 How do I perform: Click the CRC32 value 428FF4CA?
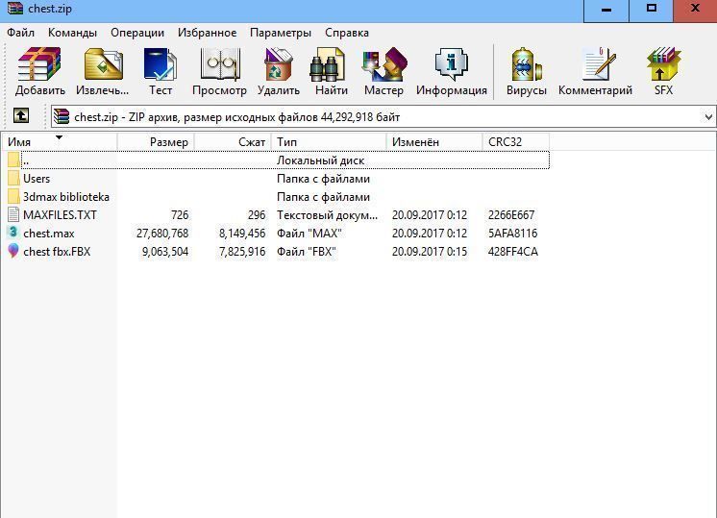[x=513, y=252]
